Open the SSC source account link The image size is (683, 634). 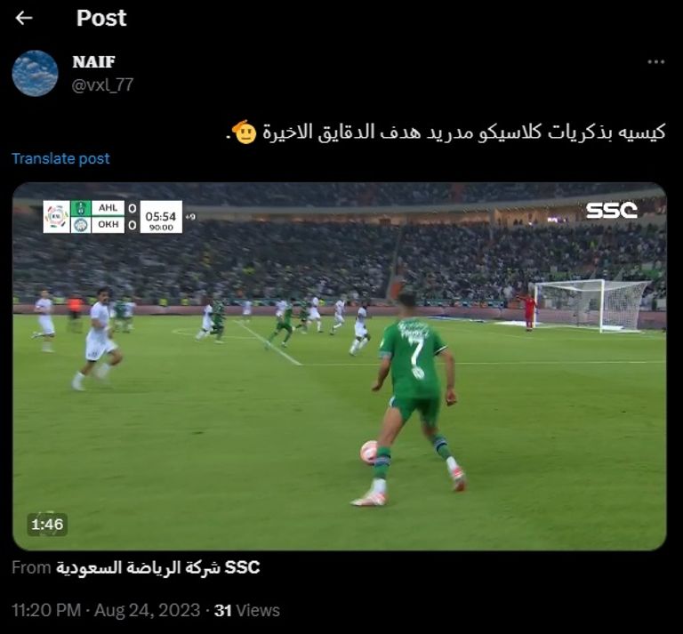click(x=157, y=567)
